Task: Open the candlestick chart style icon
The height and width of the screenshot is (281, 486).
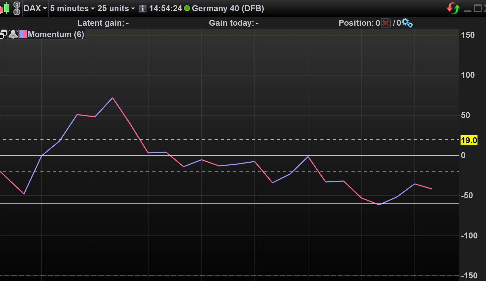Action: 5,8
